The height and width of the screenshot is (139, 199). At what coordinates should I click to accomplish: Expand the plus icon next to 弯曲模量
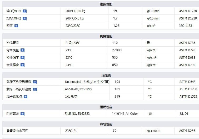[x=23, y=50]
